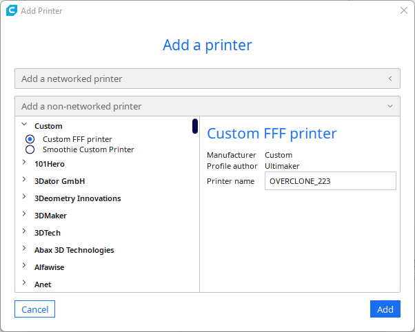The width and height of the screenshot is (415, 332).
Task: Expand the 3DMaker group arrow
Action: click(x=24, y=214)
